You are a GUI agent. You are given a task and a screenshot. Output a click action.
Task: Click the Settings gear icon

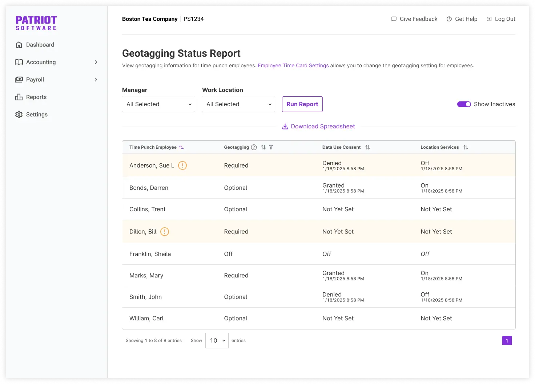coord(19,115)
